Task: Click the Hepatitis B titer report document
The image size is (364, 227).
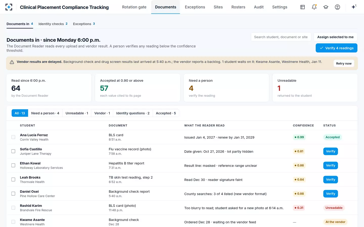Action: tap(126, 163)
